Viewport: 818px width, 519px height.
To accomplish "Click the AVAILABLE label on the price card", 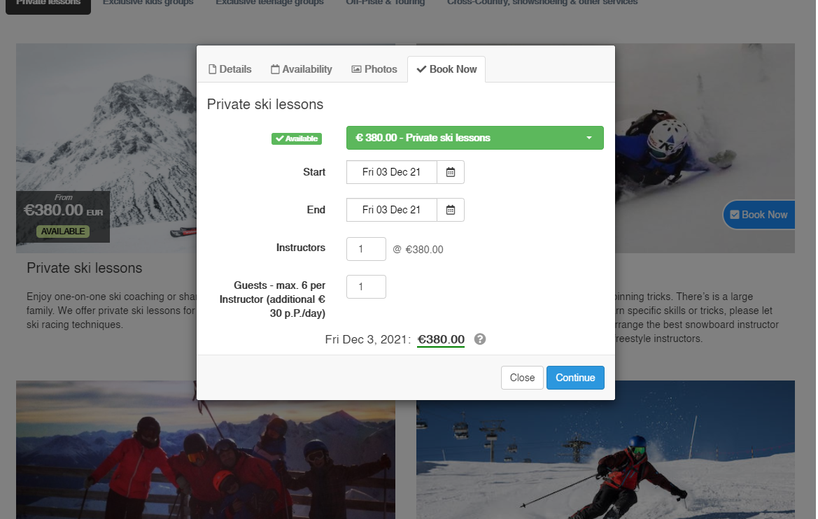I will (x=63, y=231).
